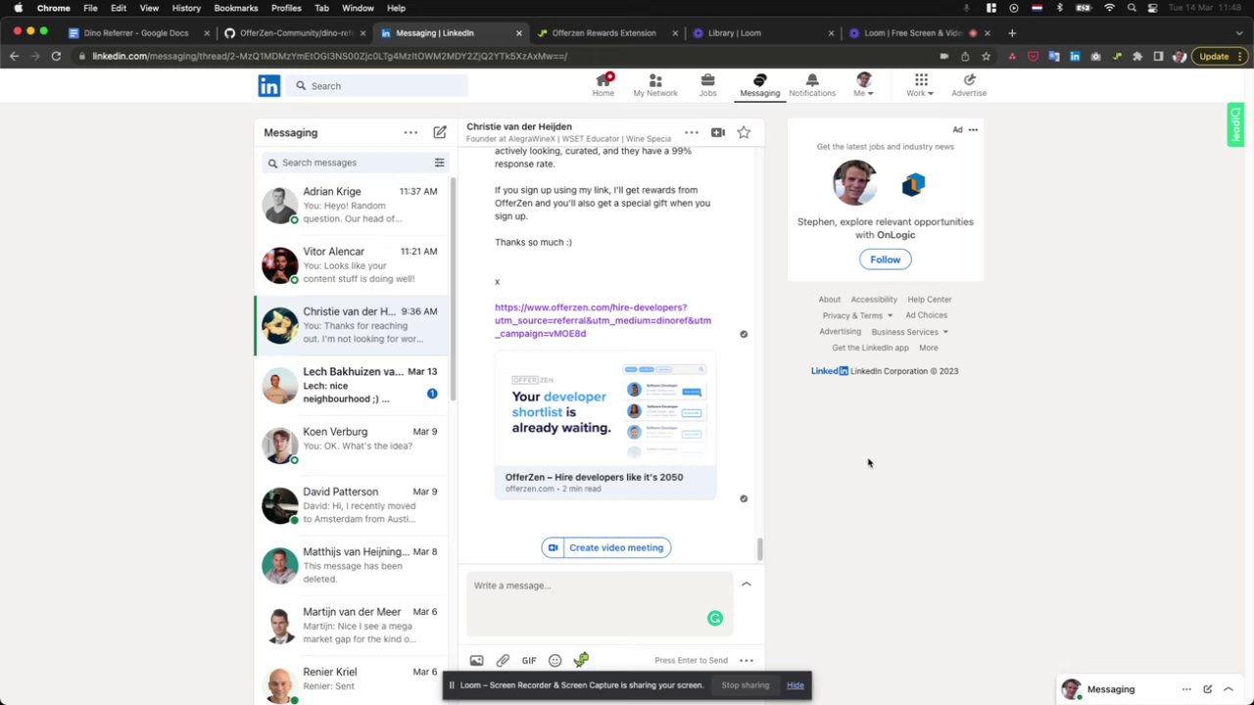Viewport: 1254px width, 705px height.
Task: Open the Jobs briefcase icon
Action: [707, 85]
